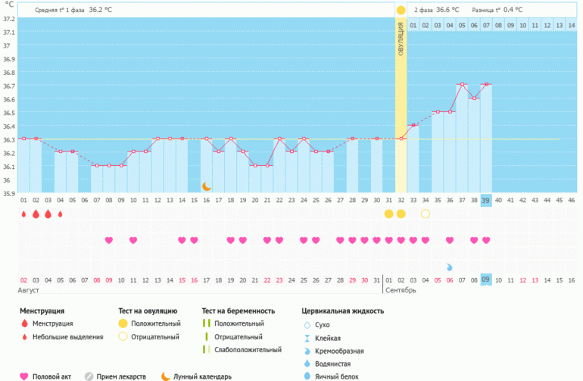Click the Яичный белок legend drop icon
The image size is (583, 381).
pyautogui.click(x=307, y=376)
